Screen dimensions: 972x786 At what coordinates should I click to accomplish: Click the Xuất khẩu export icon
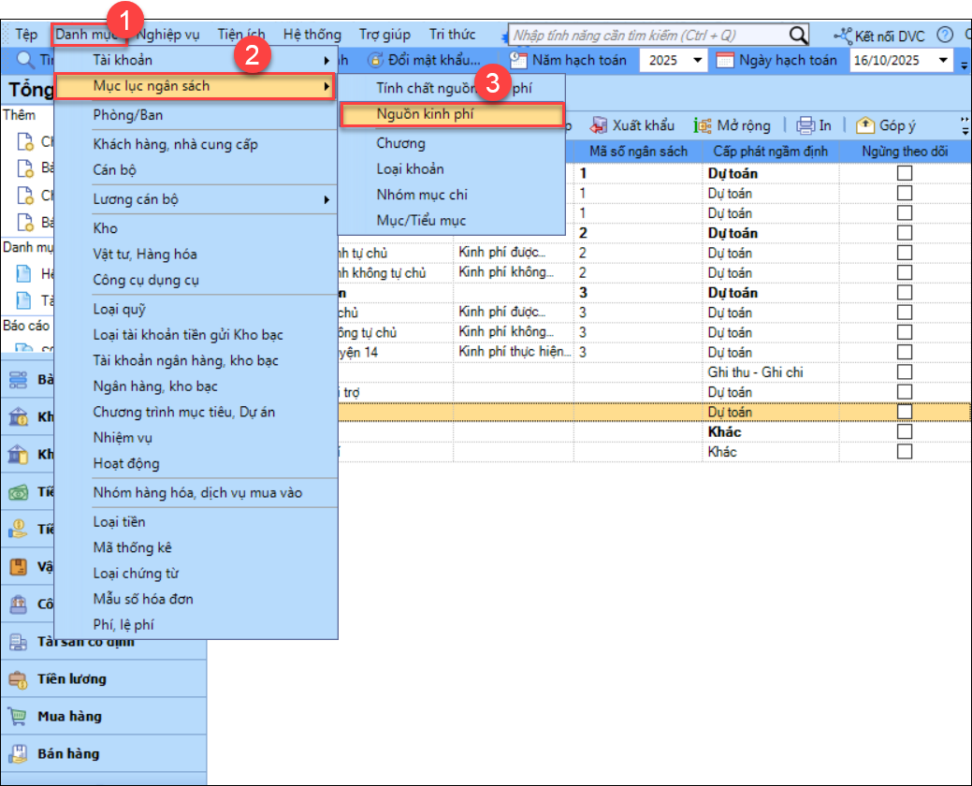pos(599,125)
